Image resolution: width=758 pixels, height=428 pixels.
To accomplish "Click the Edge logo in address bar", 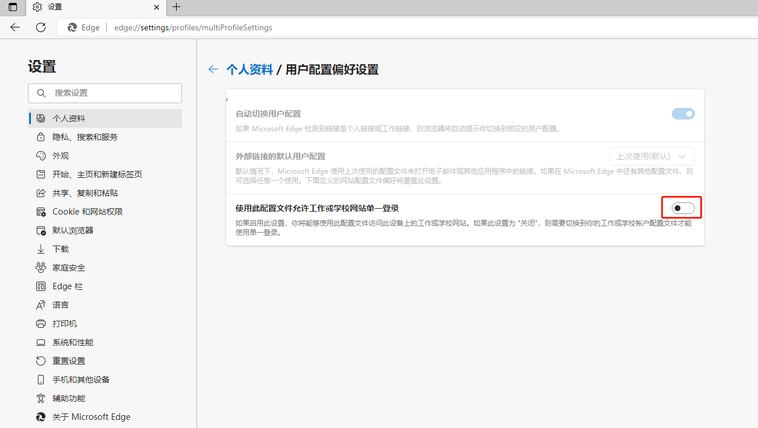I will [x=72, y=27].
